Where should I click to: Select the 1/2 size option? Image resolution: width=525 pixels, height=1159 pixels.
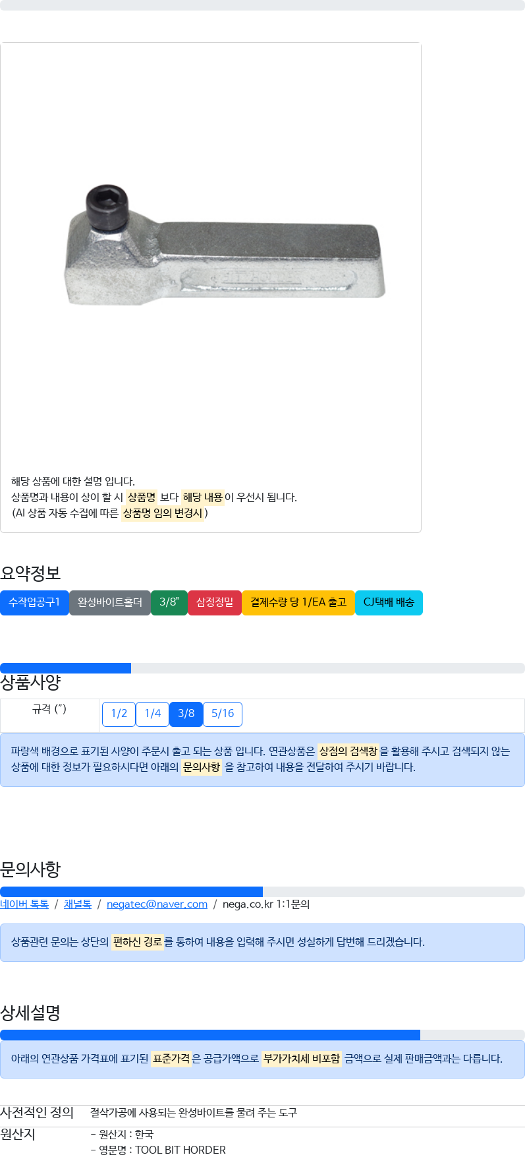[119, 714]
